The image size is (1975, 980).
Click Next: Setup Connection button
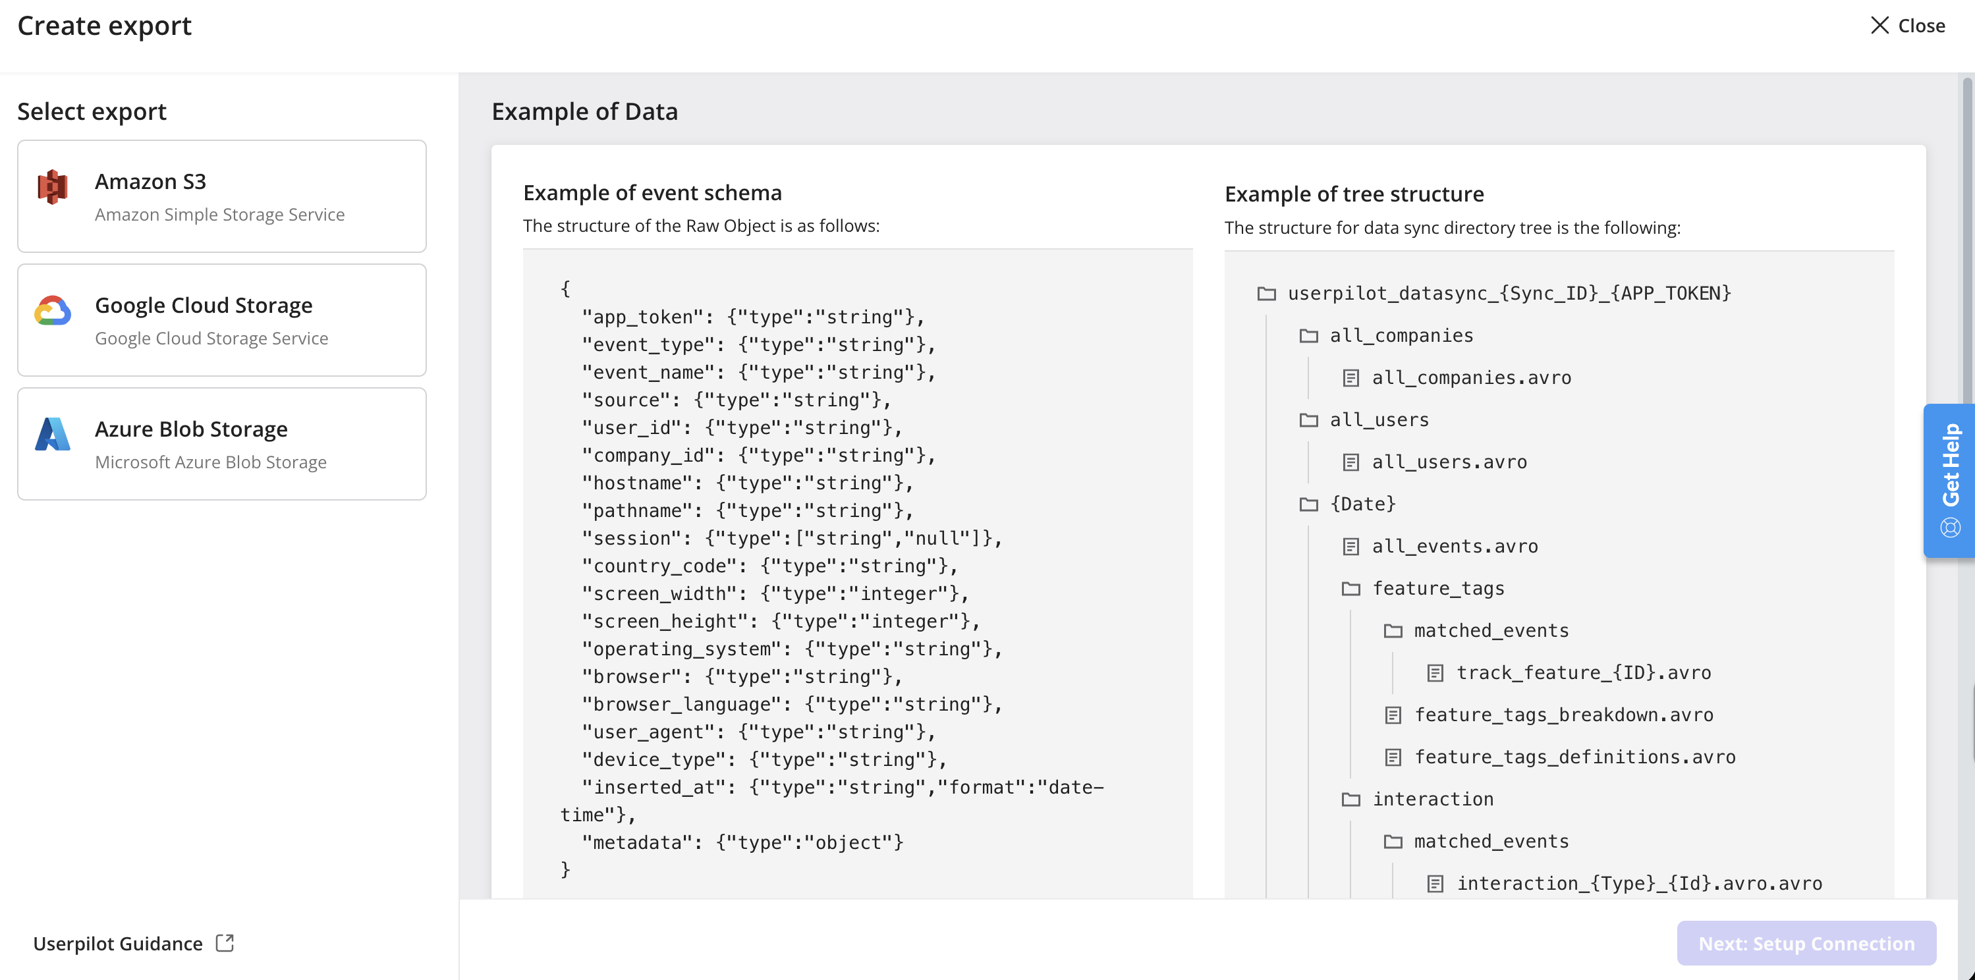tap(1806, 943)
